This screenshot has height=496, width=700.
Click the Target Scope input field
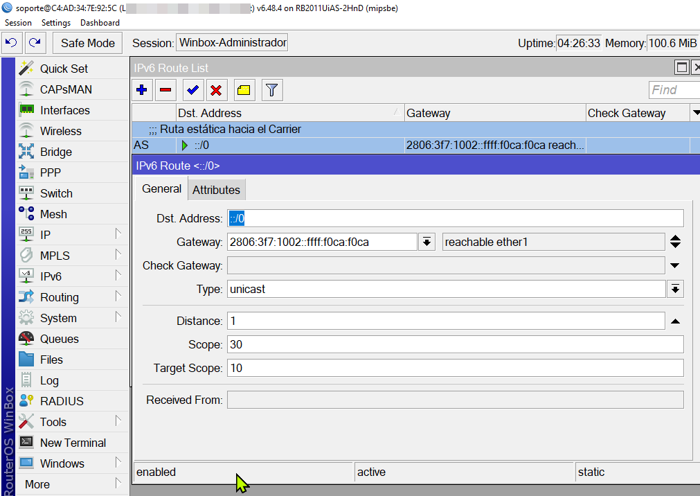pos(455,368)
